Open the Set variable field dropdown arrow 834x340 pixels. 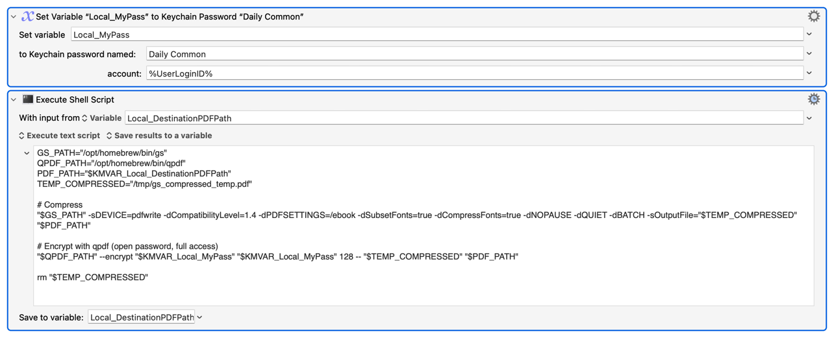[x=809, y=34]
